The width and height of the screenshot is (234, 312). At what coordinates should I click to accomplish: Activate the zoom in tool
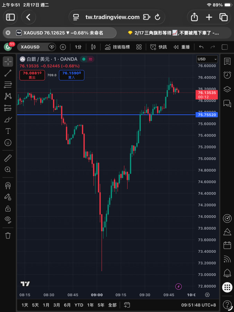tap(8, 170)
